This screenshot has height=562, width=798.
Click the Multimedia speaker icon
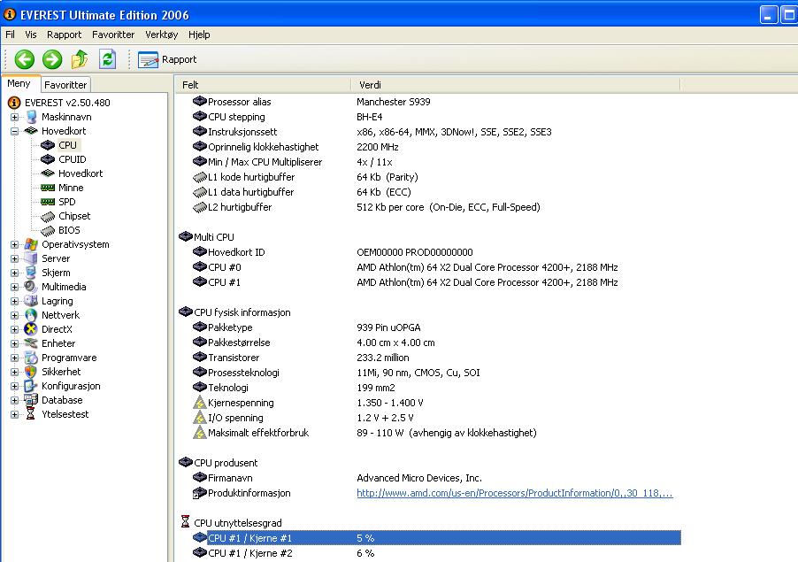coord(31,287)
